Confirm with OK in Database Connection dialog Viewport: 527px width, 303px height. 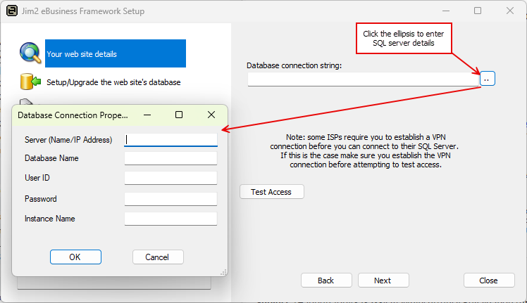[x=75, y=257]
